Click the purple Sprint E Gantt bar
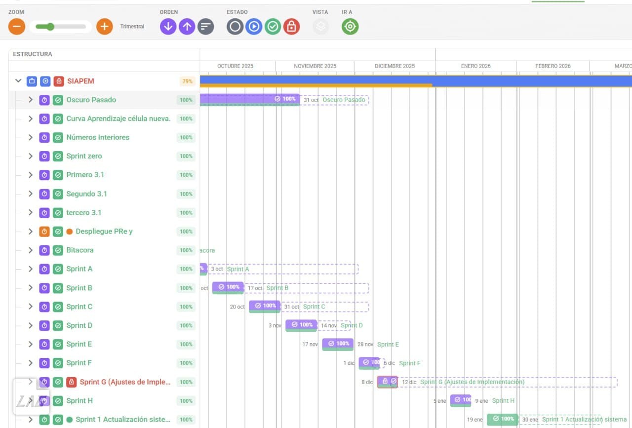This screenshot has width=632, height=428. pos(338,344)
